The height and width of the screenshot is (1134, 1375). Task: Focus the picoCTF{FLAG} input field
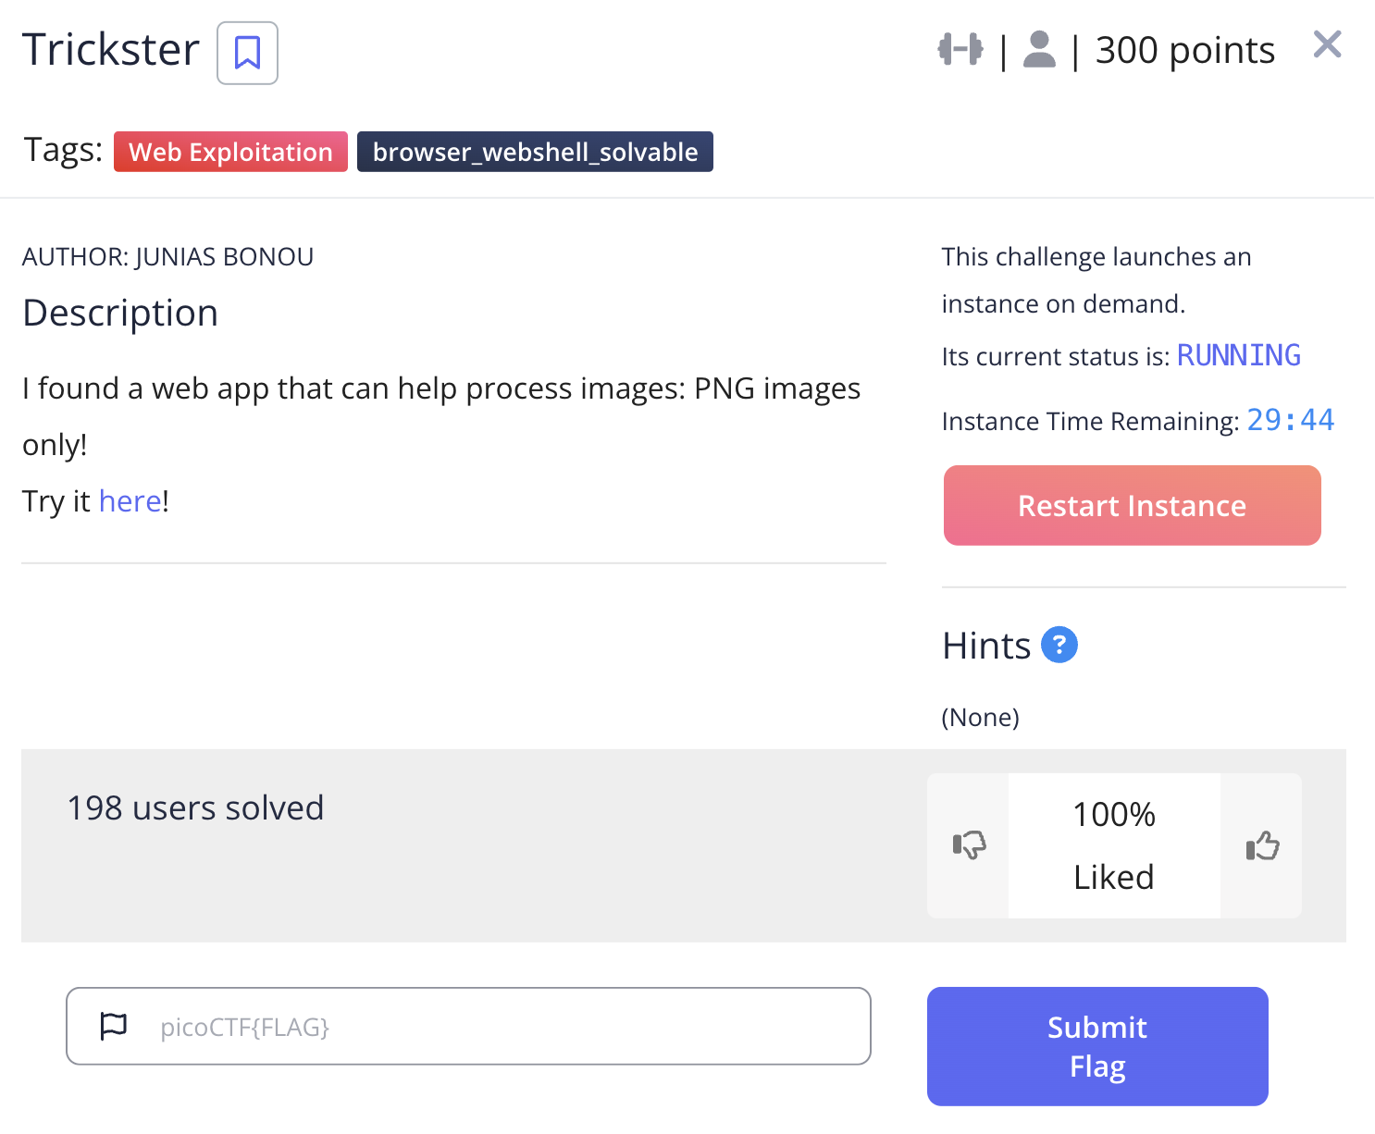click(x=500, y=1027)
